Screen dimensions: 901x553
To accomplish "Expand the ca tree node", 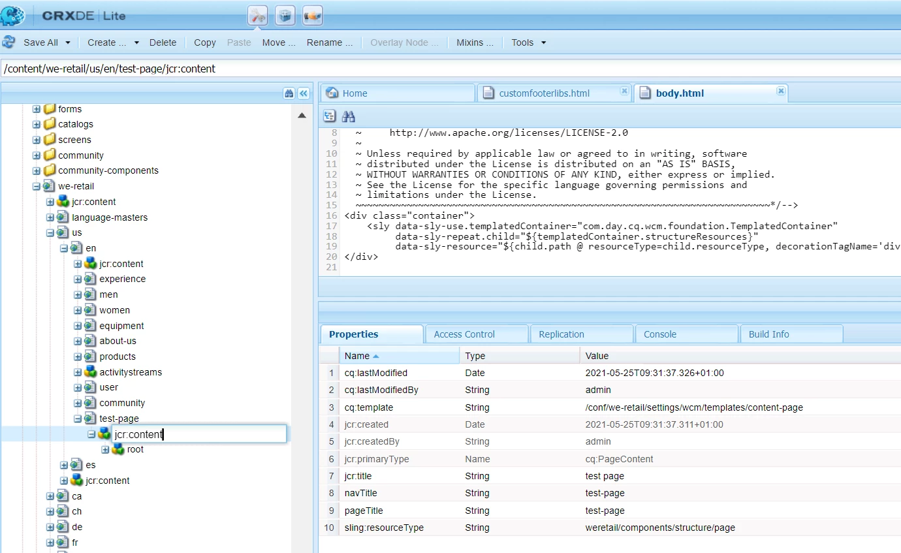I will point(50,496).
